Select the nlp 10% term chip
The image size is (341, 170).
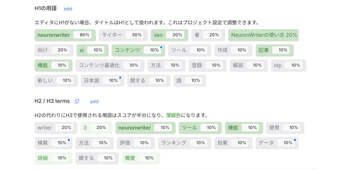coord(288,65)
